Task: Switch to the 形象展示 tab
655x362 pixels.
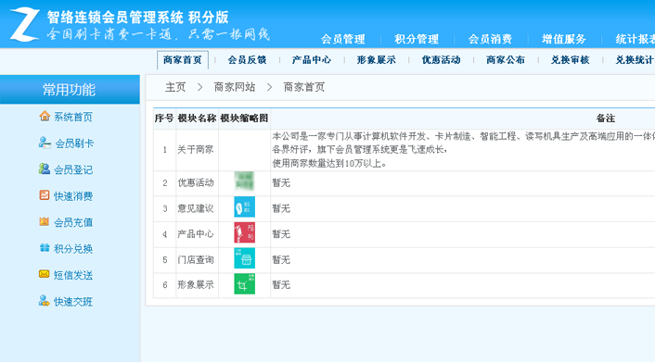Action: [x=377, y=60]
